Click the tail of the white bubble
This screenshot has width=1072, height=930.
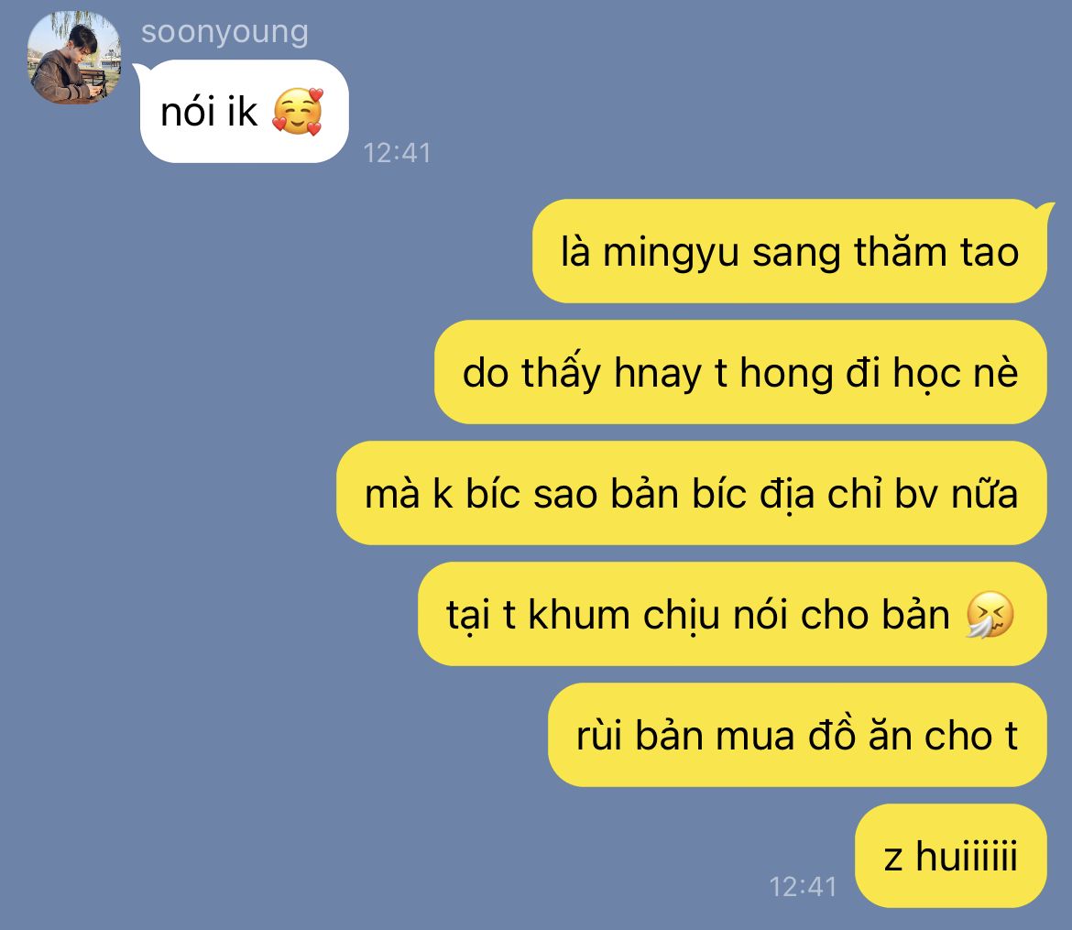138,70
